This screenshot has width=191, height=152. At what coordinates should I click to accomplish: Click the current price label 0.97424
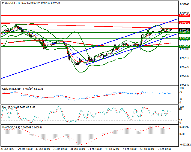point(184,30)
